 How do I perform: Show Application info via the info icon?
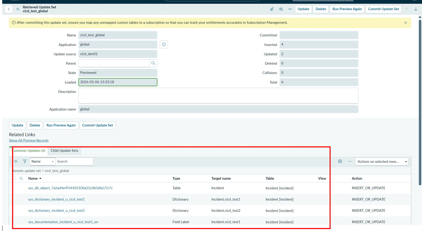[x=164, y=44]
